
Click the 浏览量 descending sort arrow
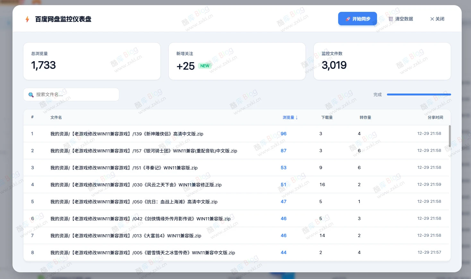[x=296, y=118]
